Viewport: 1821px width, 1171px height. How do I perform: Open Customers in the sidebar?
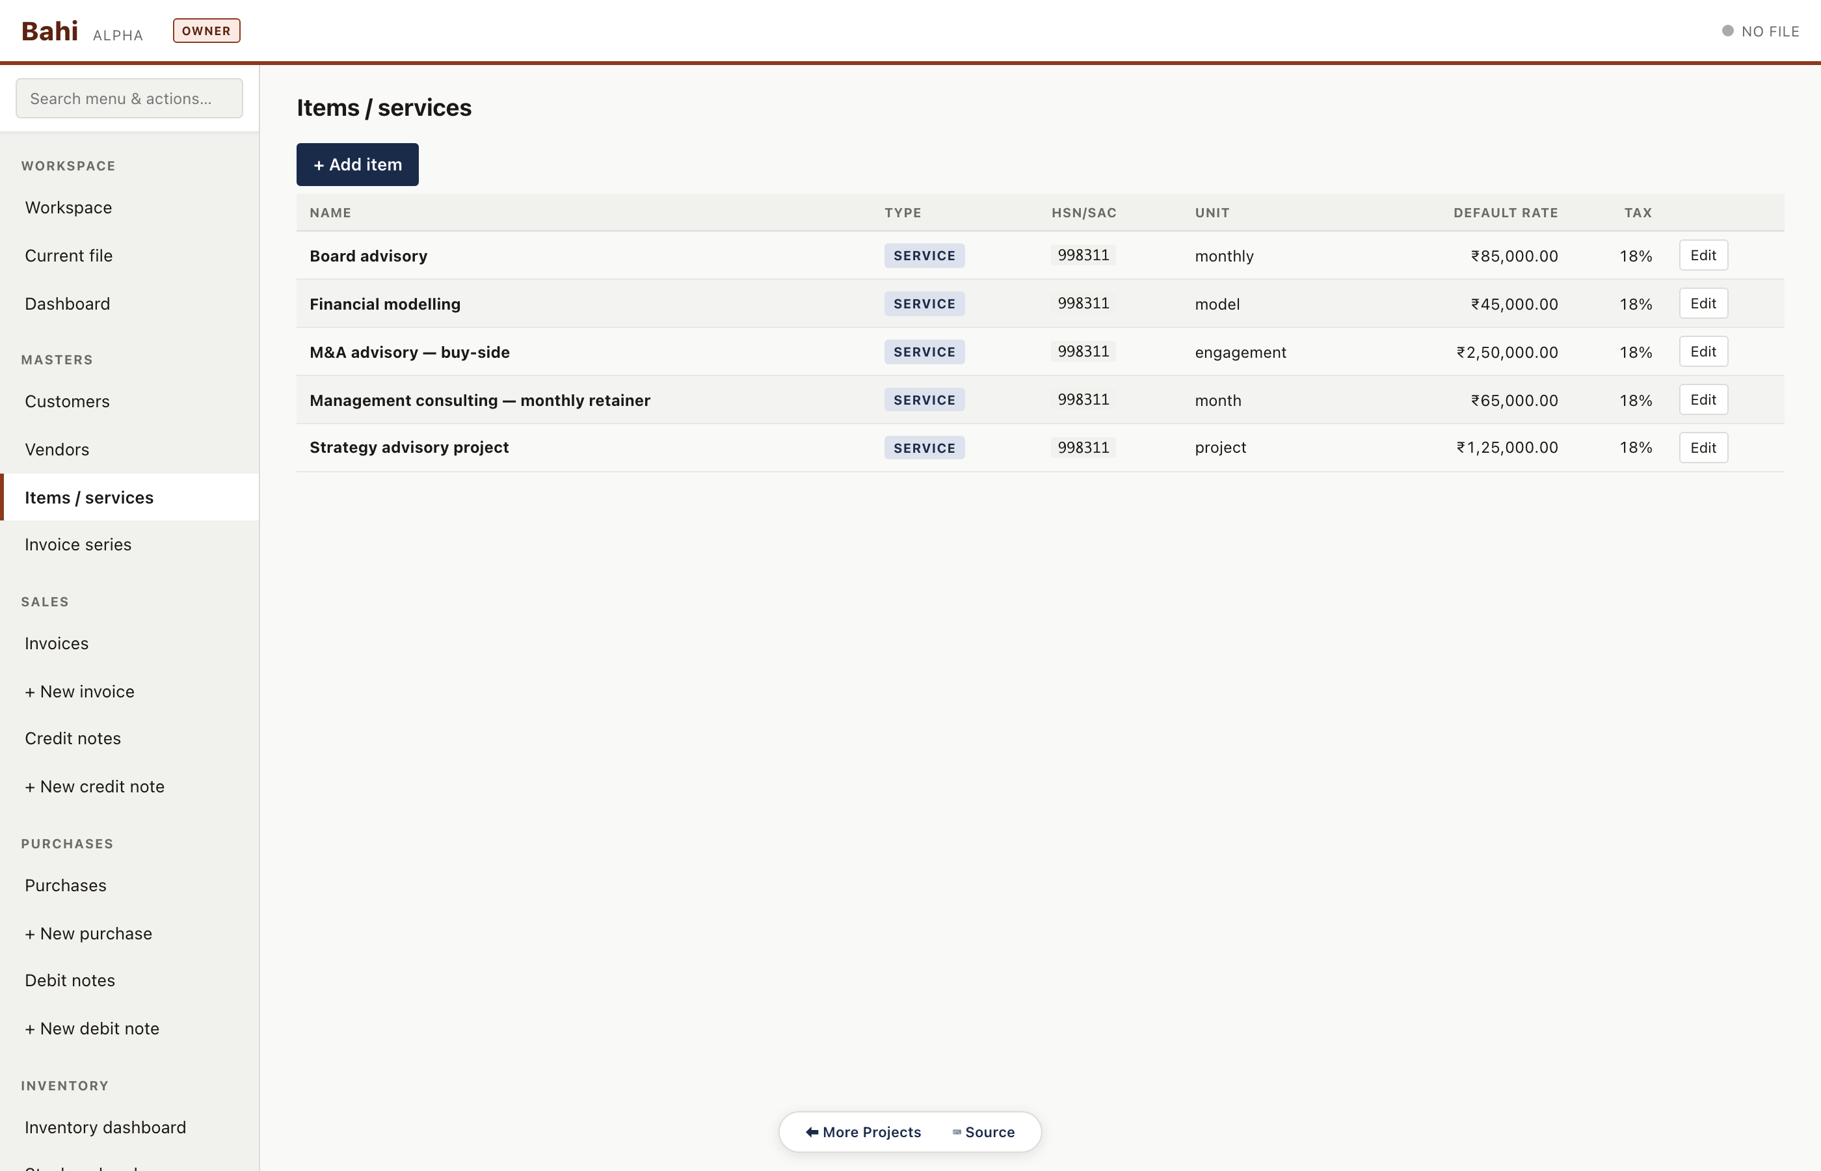click(x=67, y=401)
